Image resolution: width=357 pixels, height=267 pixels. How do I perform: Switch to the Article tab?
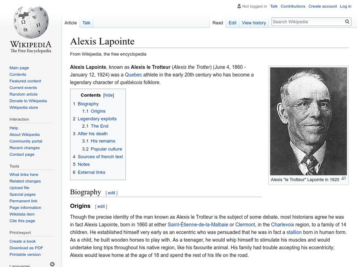pos(71,22)
